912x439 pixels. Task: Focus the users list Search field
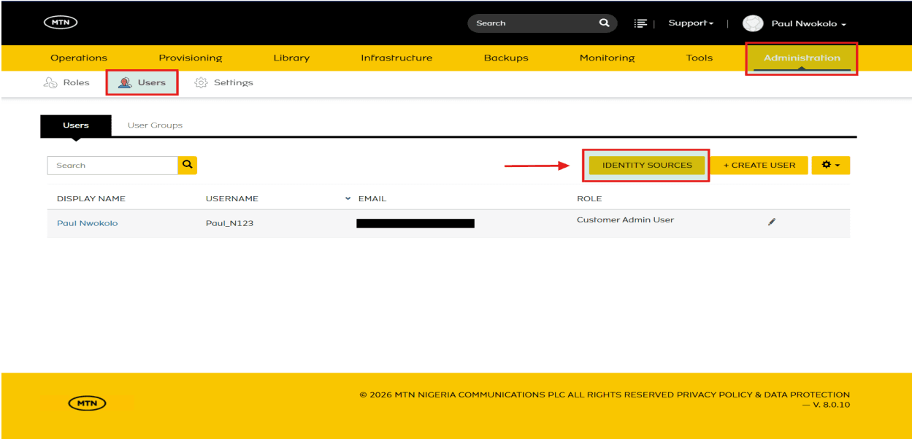click(x=112, y=165)
